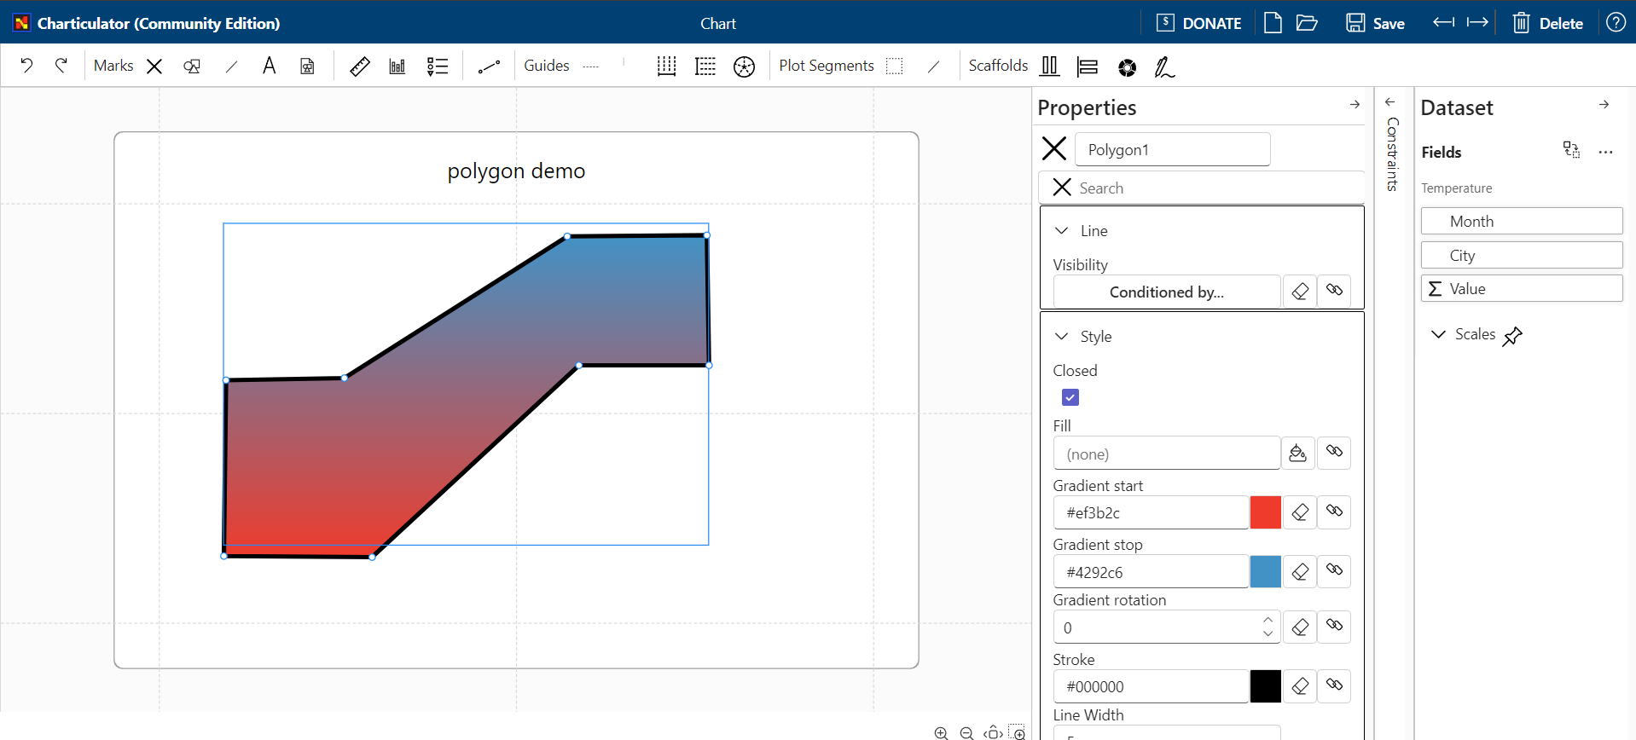This screenshot has width=1636, height=740.
Task: Open Gradient start color picker swatch
Action: [1265, 512]
